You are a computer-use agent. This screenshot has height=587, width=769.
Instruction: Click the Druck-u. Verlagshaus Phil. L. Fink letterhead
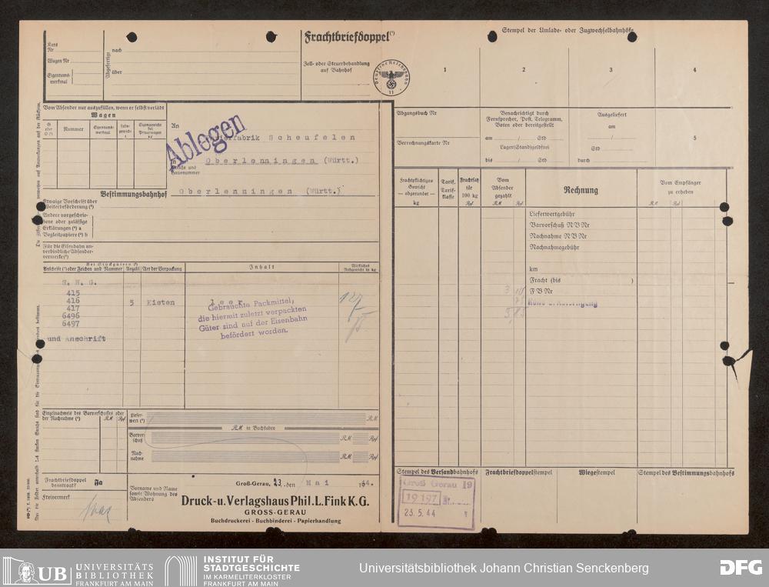click(275, 501)
